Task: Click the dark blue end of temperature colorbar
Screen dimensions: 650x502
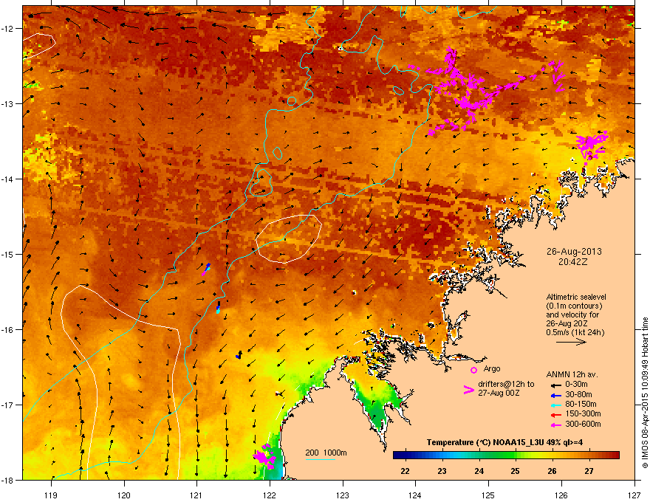Action: 397,455
